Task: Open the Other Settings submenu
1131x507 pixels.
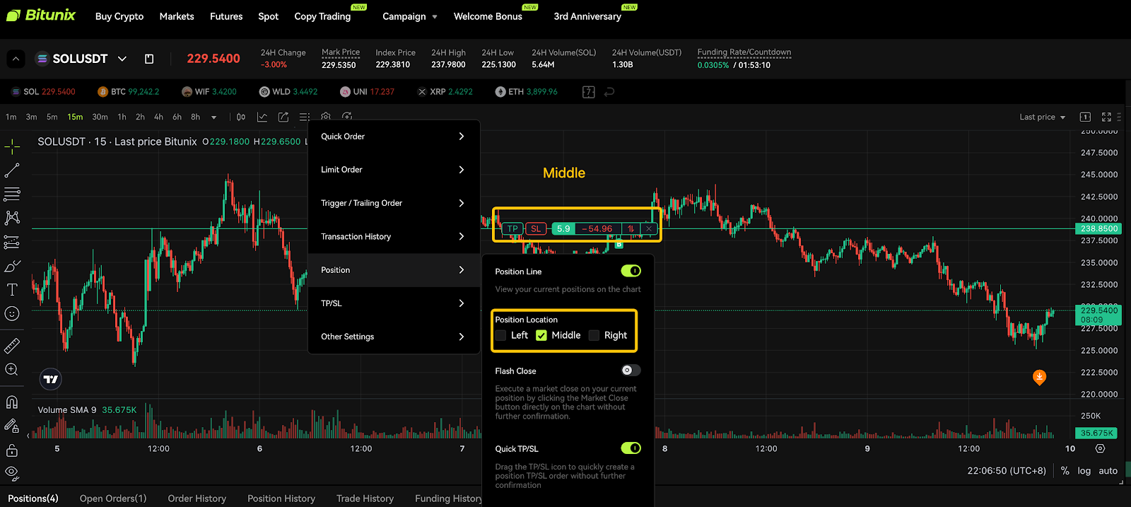Action: tap(394, 337)
